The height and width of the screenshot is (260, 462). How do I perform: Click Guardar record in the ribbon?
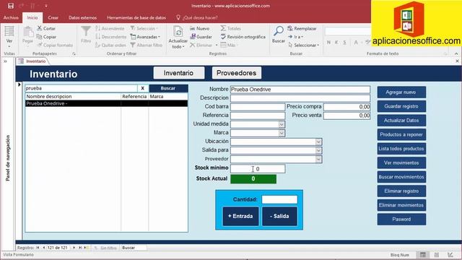pyautogui.click(x=201, y=37)
